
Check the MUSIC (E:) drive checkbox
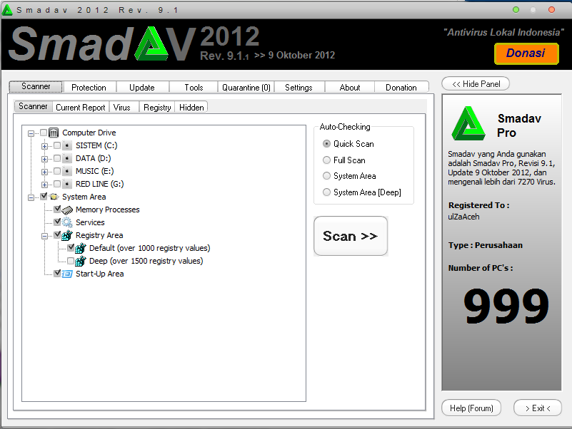pyautogui.click(x=57, y=171)
